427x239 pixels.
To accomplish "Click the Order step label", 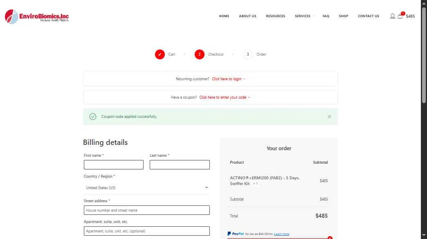I will coord(261,54).
